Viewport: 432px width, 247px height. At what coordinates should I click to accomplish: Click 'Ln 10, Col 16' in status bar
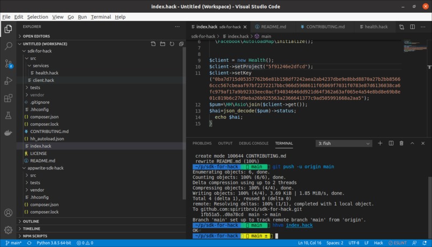tap(309, 243)
